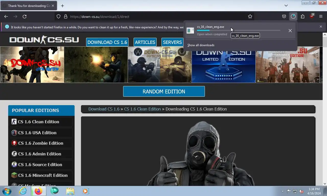Click the info icon on notification bar
The width and height of the screenshot is (327, 196).
coord(7,27)
